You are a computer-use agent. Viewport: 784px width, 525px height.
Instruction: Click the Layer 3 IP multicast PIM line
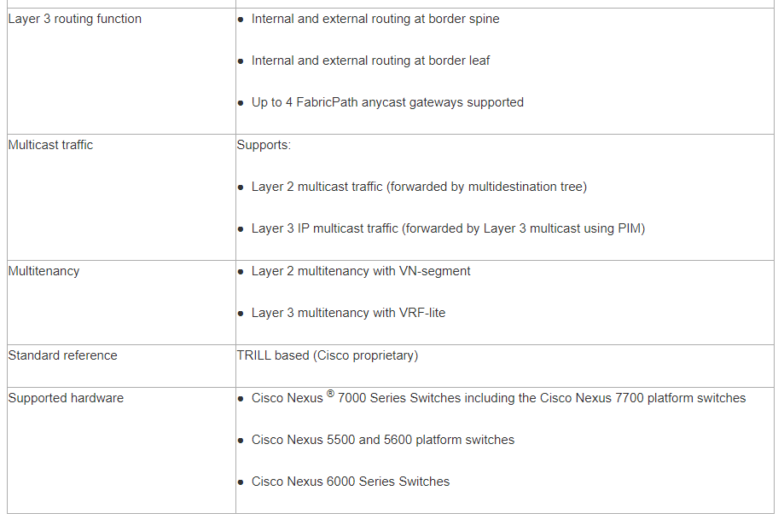(448, 228)
